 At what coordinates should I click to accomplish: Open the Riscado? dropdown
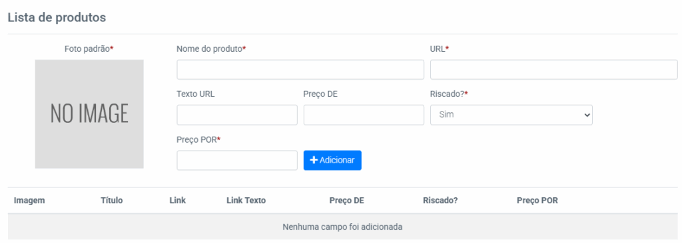coord(511,115)
